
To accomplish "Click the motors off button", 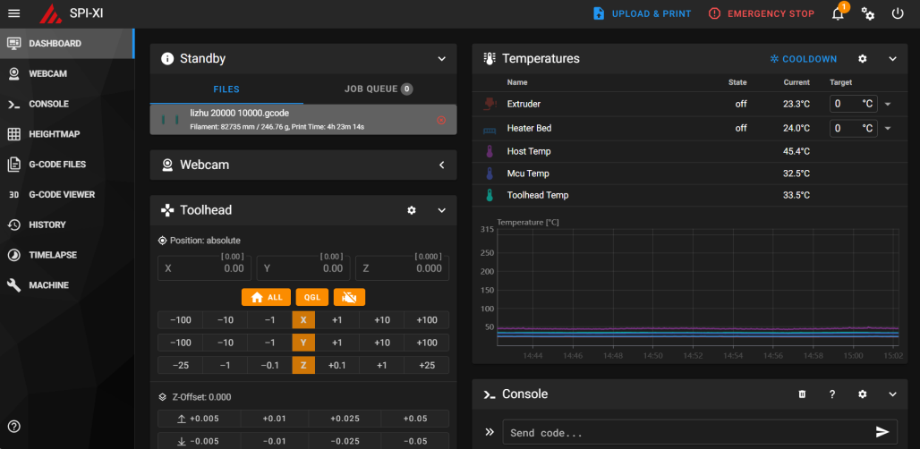I will click(x=350, y=297).
